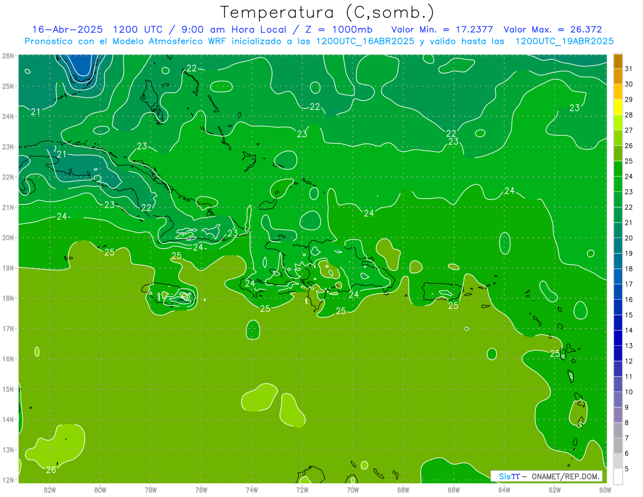The image size is (643, 497).
Task: Click the contour label 24 at 64W 21.5N
Action: click(510, 190)
